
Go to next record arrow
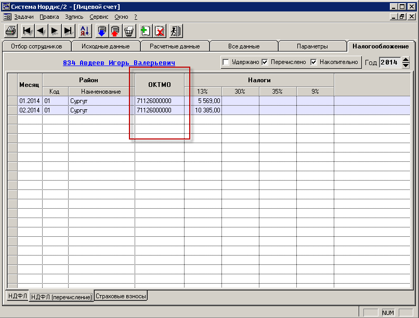[x=55, y=31]
